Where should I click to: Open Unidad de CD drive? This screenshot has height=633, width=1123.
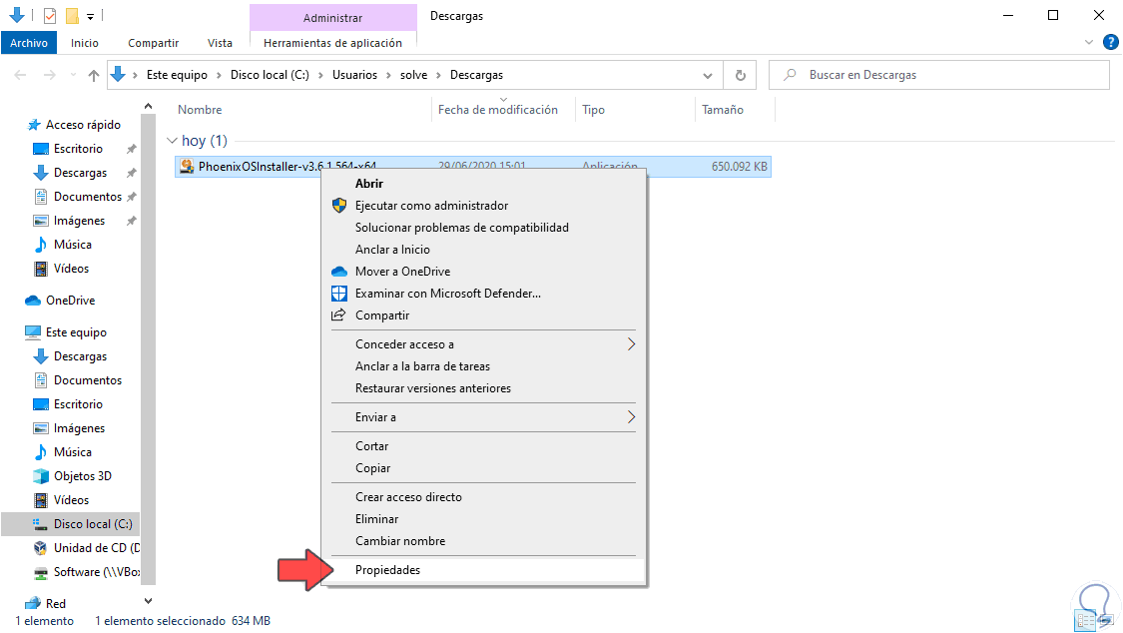pyautogui.click(x=95, y=548)
